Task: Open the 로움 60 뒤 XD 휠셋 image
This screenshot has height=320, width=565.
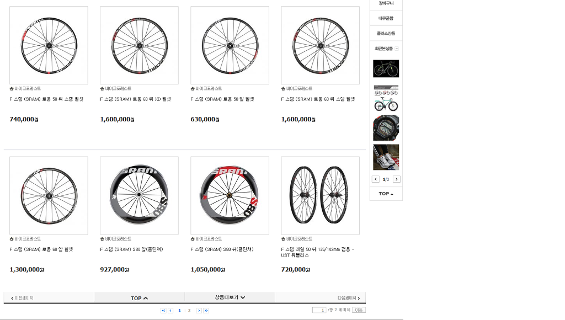Action: (139, 45)
